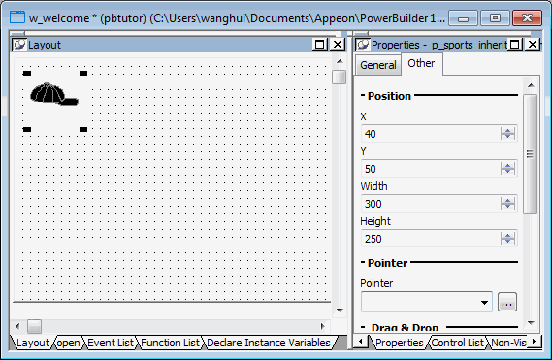Select the Other properties tab
This screenshot has width=552, height=360.
tap(421, 63)
